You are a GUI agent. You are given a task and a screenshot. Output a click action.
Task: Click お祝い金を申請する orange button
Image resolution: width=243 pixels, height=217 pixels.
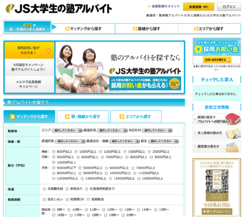217,60
